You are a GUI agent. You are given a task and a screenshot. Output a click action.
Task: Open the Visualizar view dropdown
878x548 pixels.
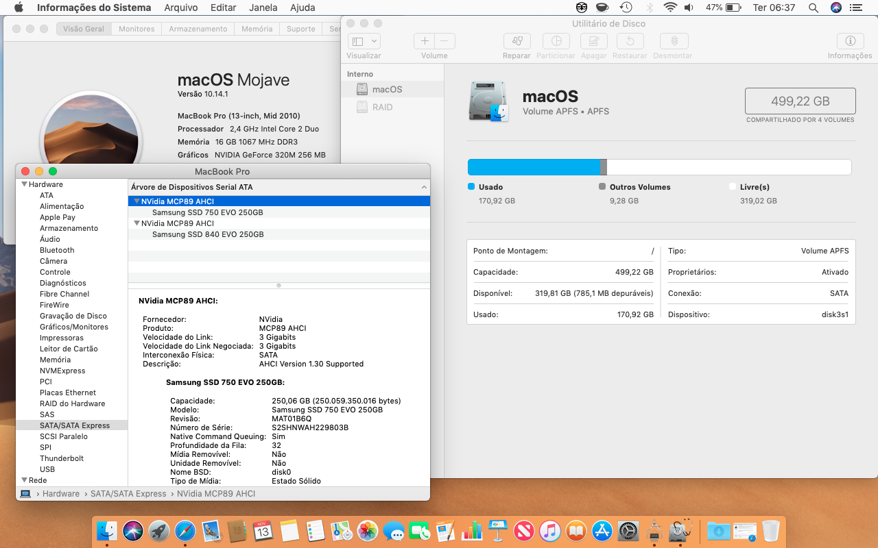coord(364,41)
